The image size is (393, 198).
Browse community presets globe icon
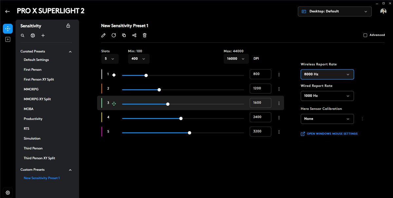[33, 35]
